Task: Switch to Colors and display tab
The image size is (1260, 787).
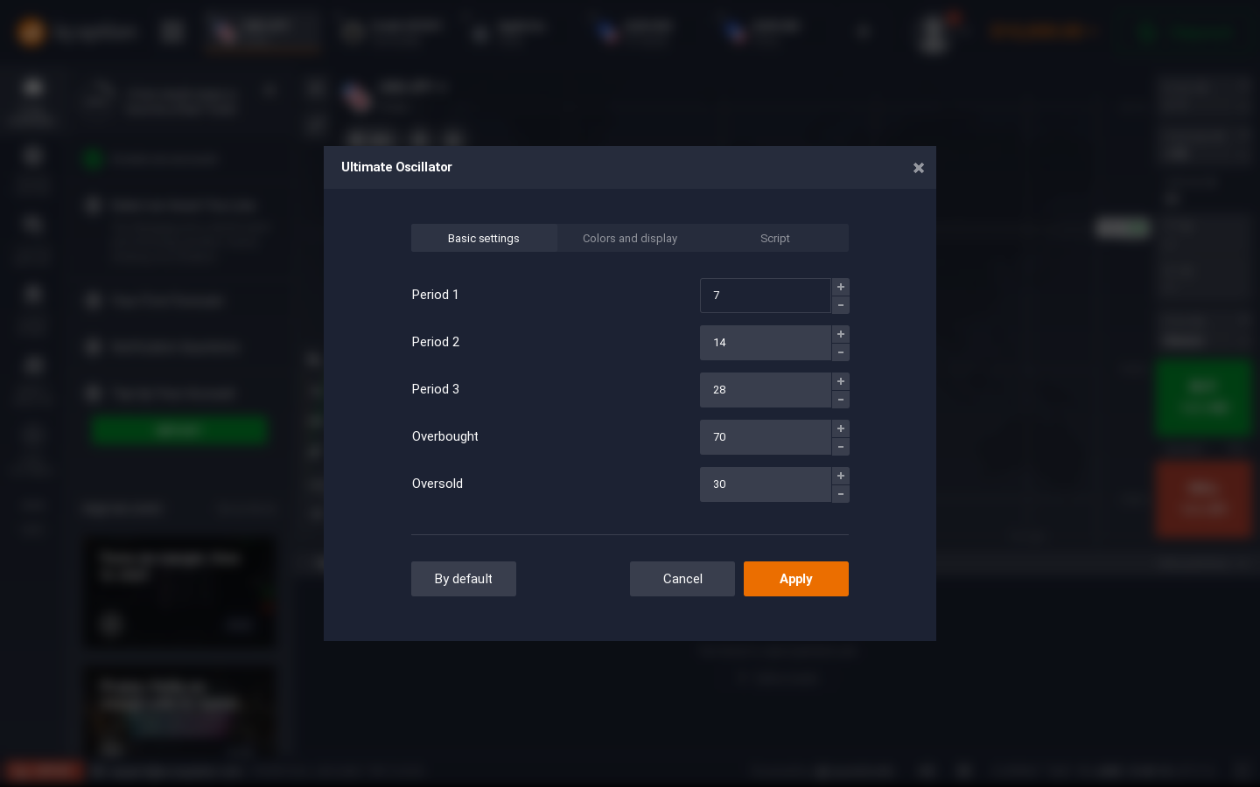Action: click(630, 238)
